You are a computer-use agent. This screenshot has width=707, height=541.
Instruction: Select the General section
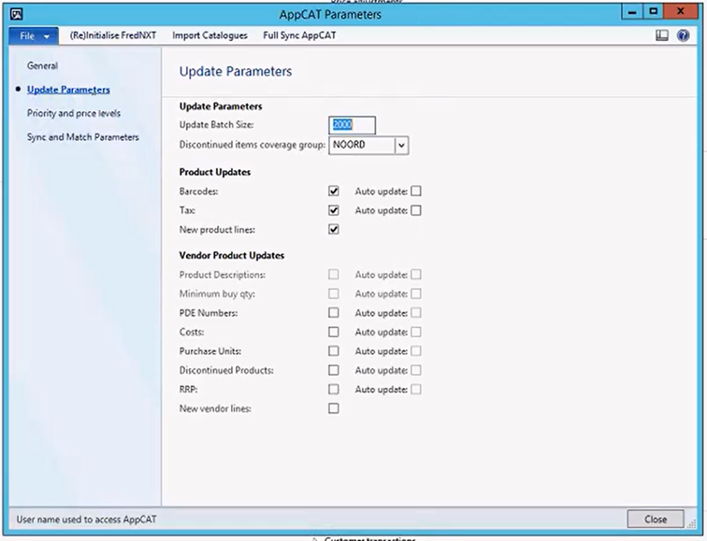pos(42,65)
